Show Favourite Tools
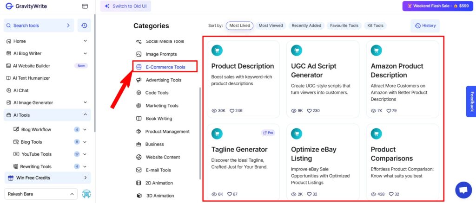Viewport: 476px width, 203px height. coord(344,25)
